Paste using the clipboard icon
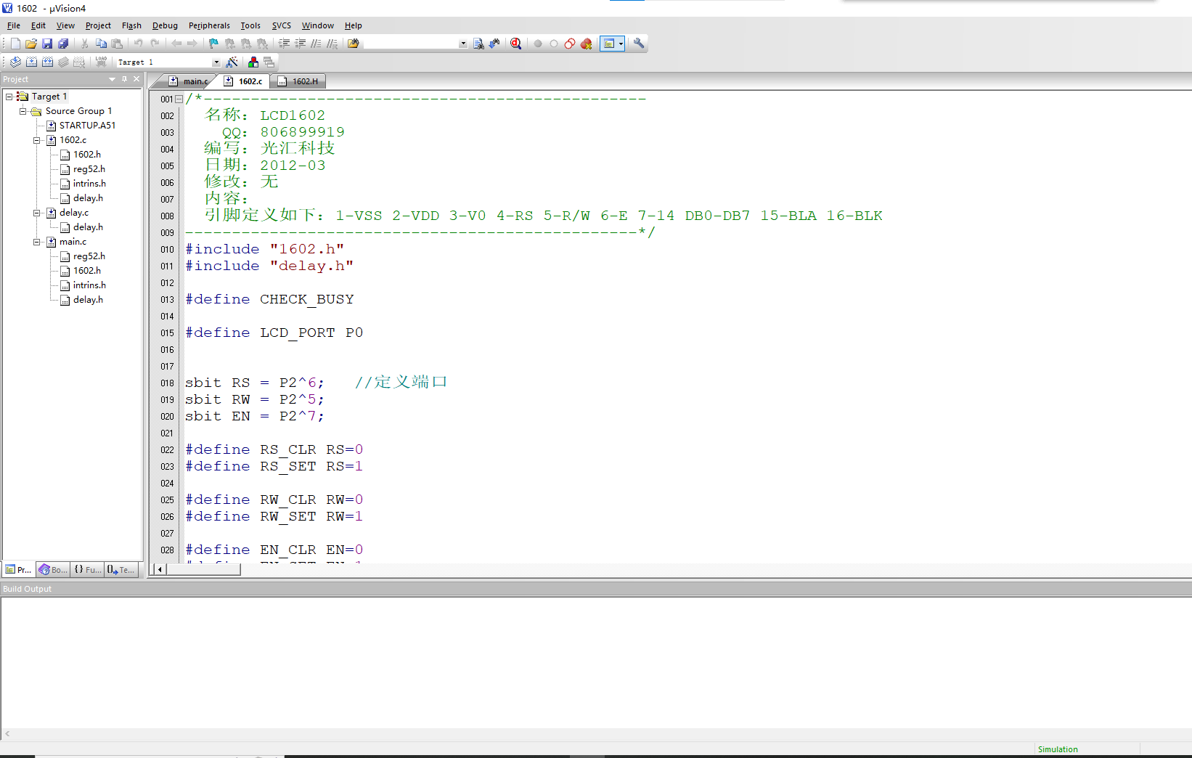 [x=117, y=44]
